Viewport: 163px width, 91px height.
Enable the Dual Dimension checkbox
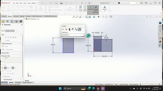(2, 80)
